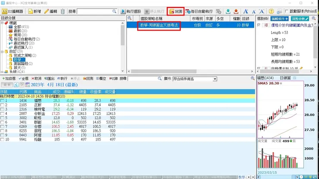Click 欄位 columns button

coord(101,79)
